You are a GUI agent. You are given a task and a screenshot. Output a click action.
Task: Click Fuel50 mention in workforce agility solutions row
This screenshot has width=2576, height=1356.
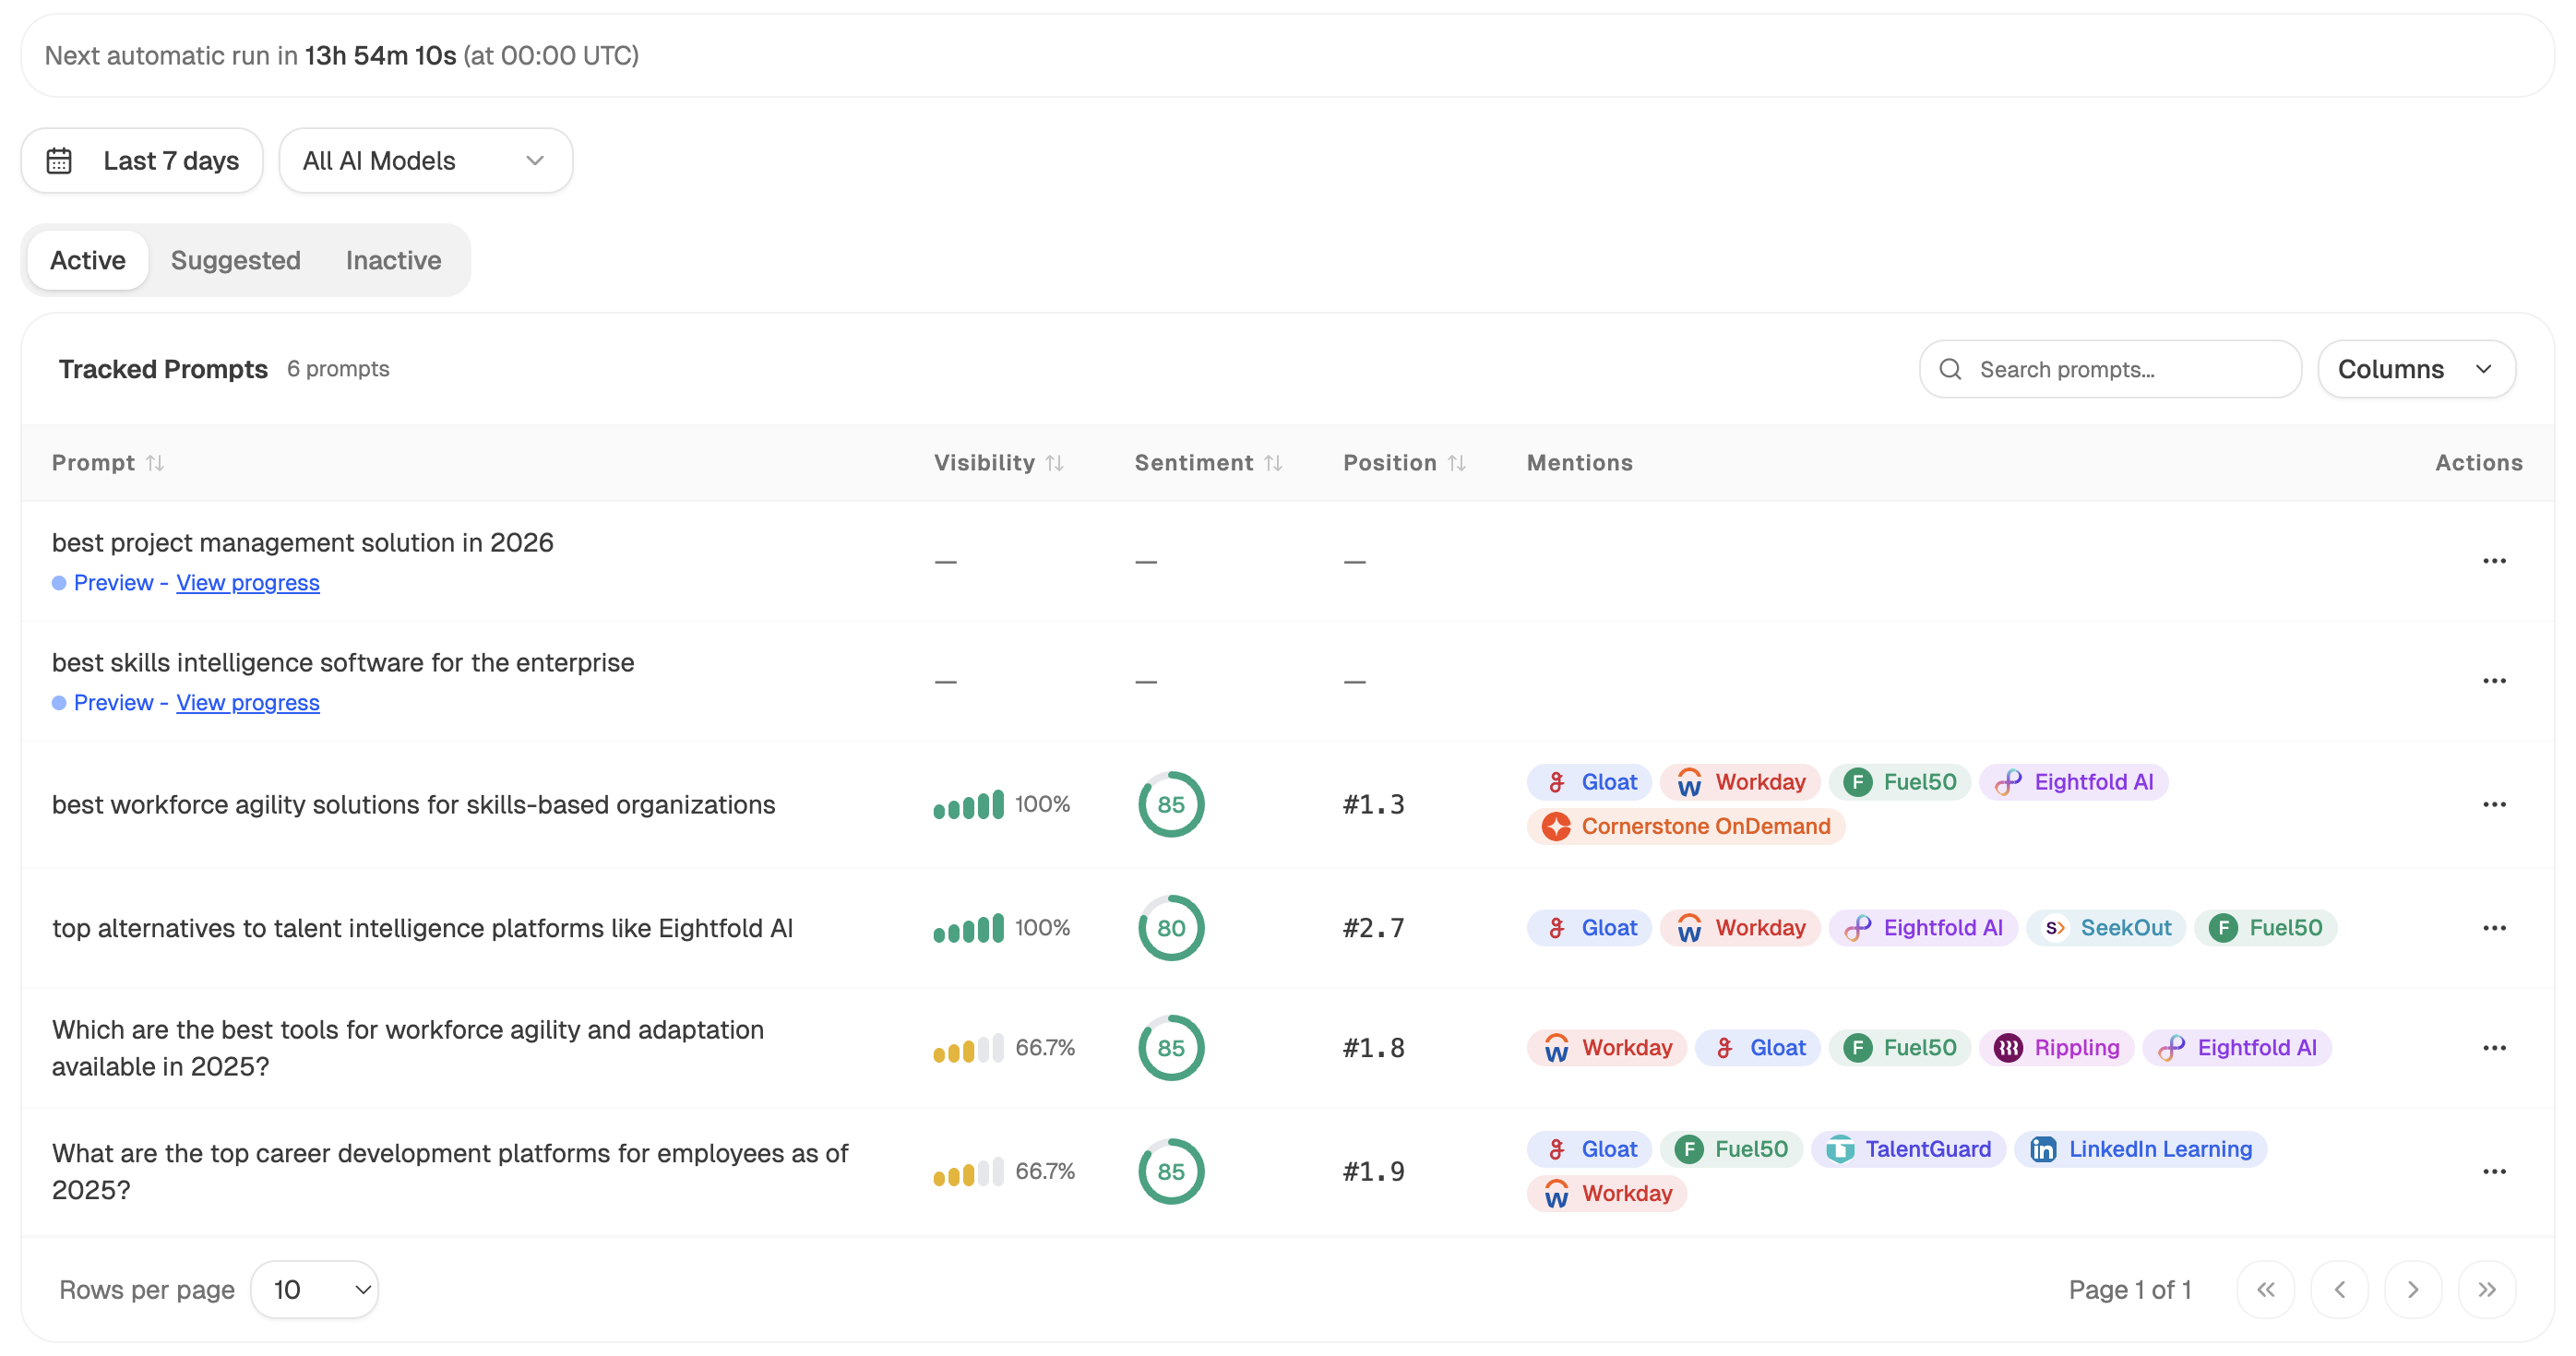click(x=1899, y=782)
